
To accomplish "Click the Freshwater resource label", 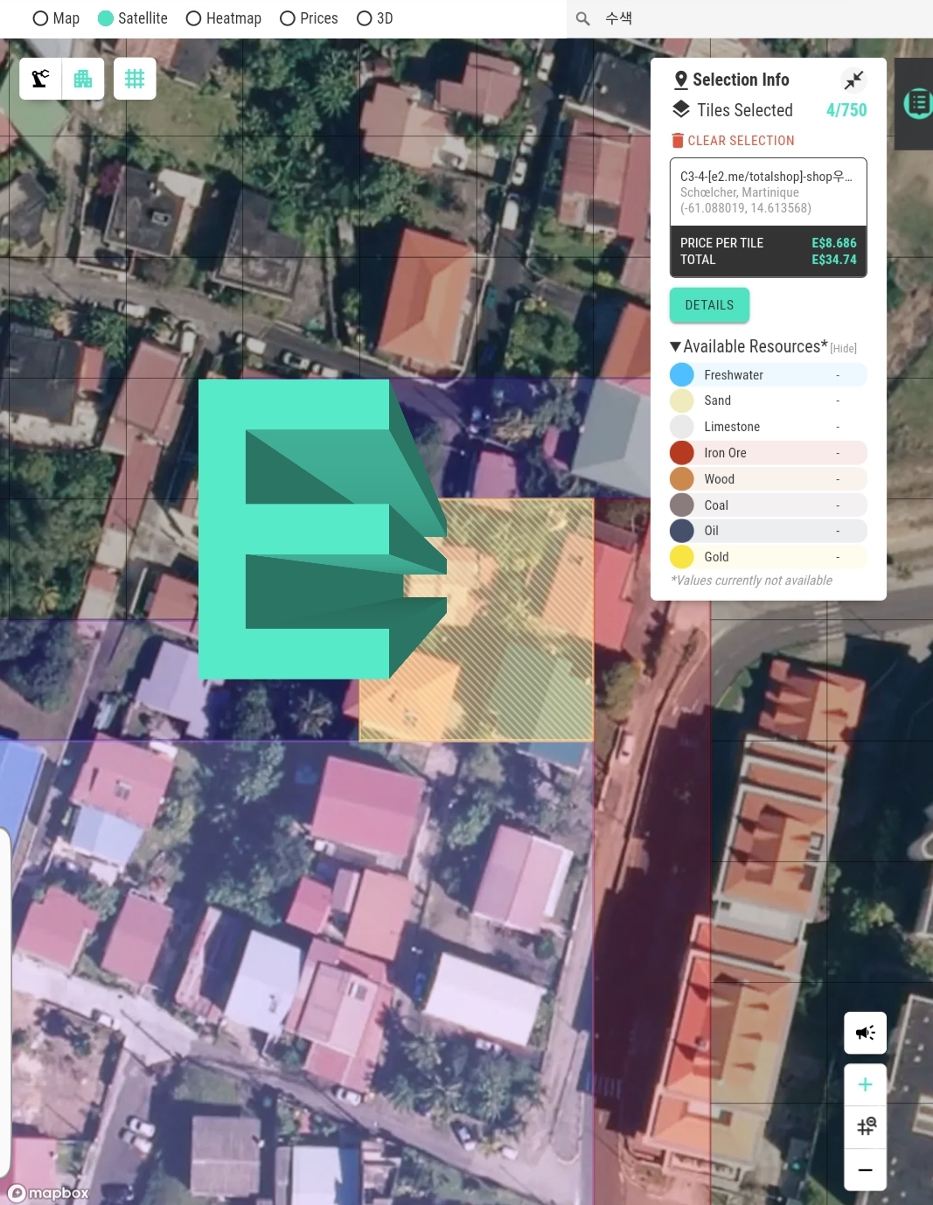I will pyautogui.click(x=734, y=375).
